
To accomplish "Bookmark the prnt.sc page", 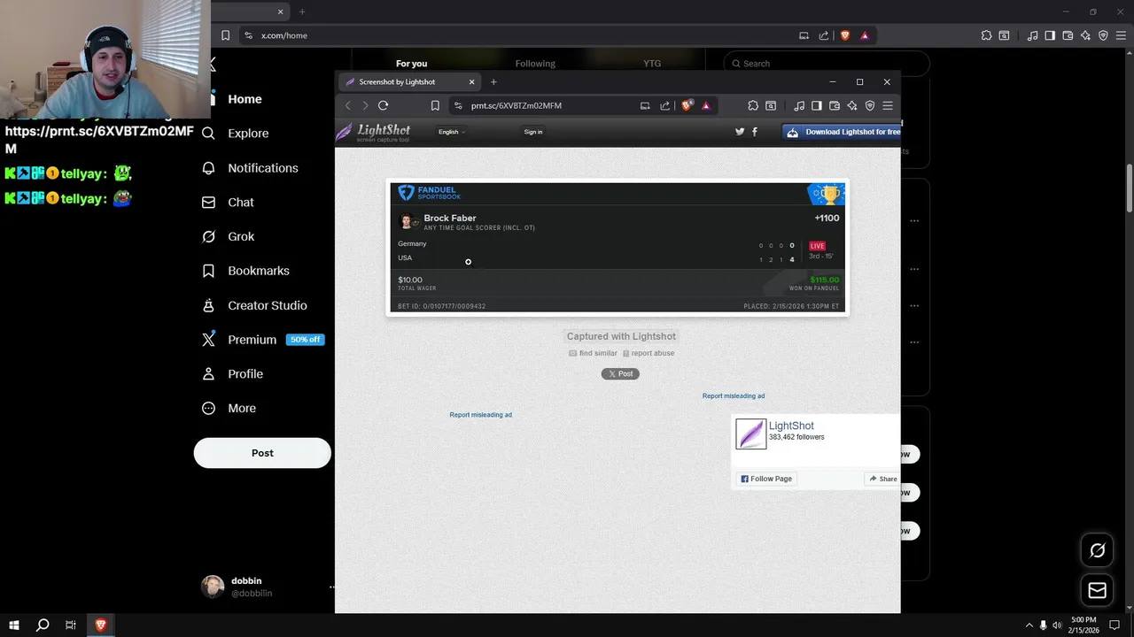I will coord(435,105).
